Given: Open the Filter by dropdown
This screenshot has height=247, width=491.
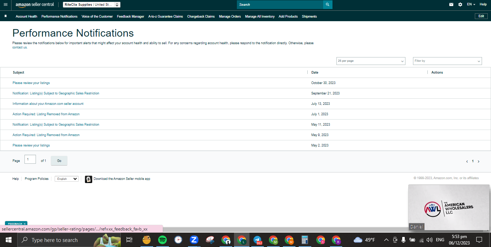Looking at the screenshot, I should pos(448,61).
